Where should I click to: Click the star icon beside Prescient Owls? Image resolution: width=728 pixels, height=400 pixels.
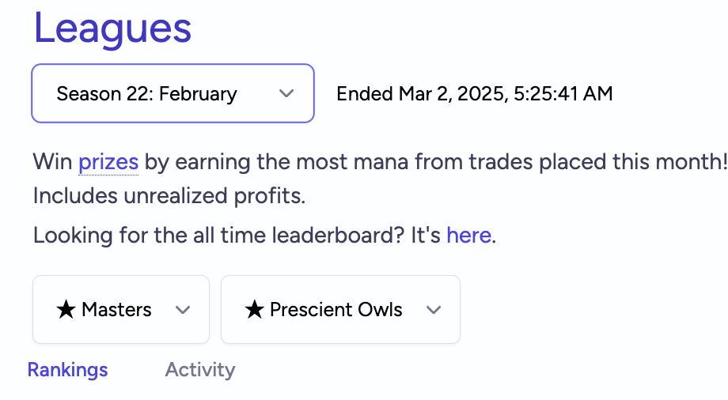coord(255,310)
